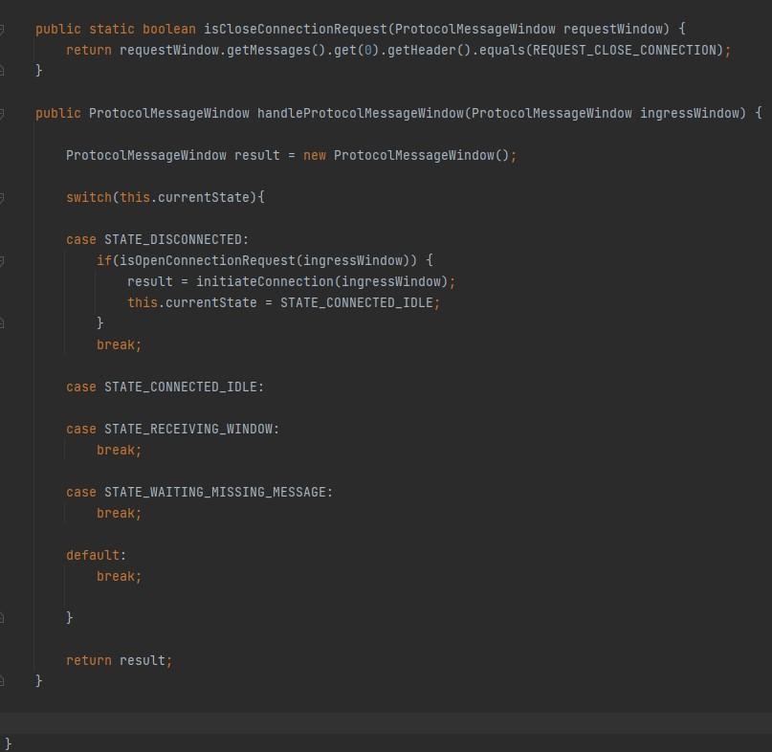
Task: Click the default case label
Action: (x=93, y=555)
